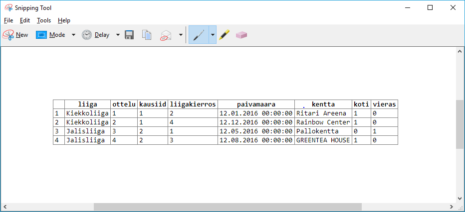465x212 pixels.
Task: Click the vertical scrollbar thumb
Action: click(460, 124)
